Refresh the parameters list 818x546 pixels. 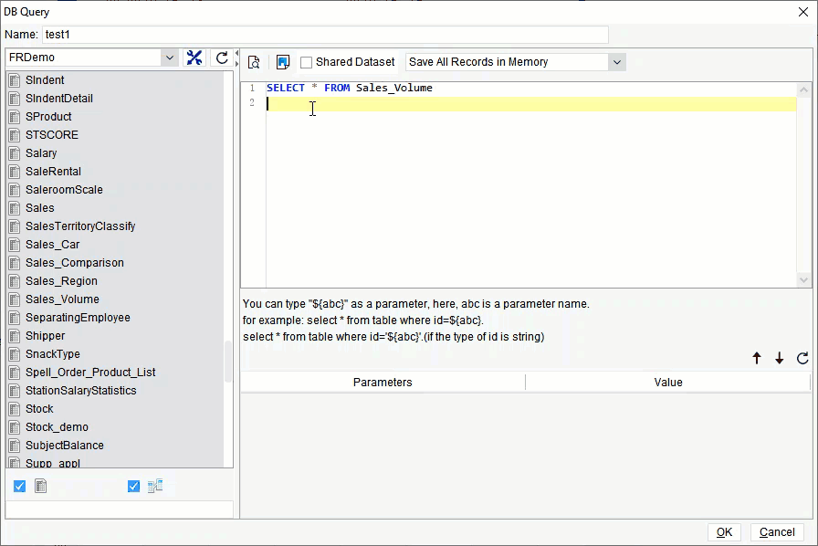(x=801, y=359)
